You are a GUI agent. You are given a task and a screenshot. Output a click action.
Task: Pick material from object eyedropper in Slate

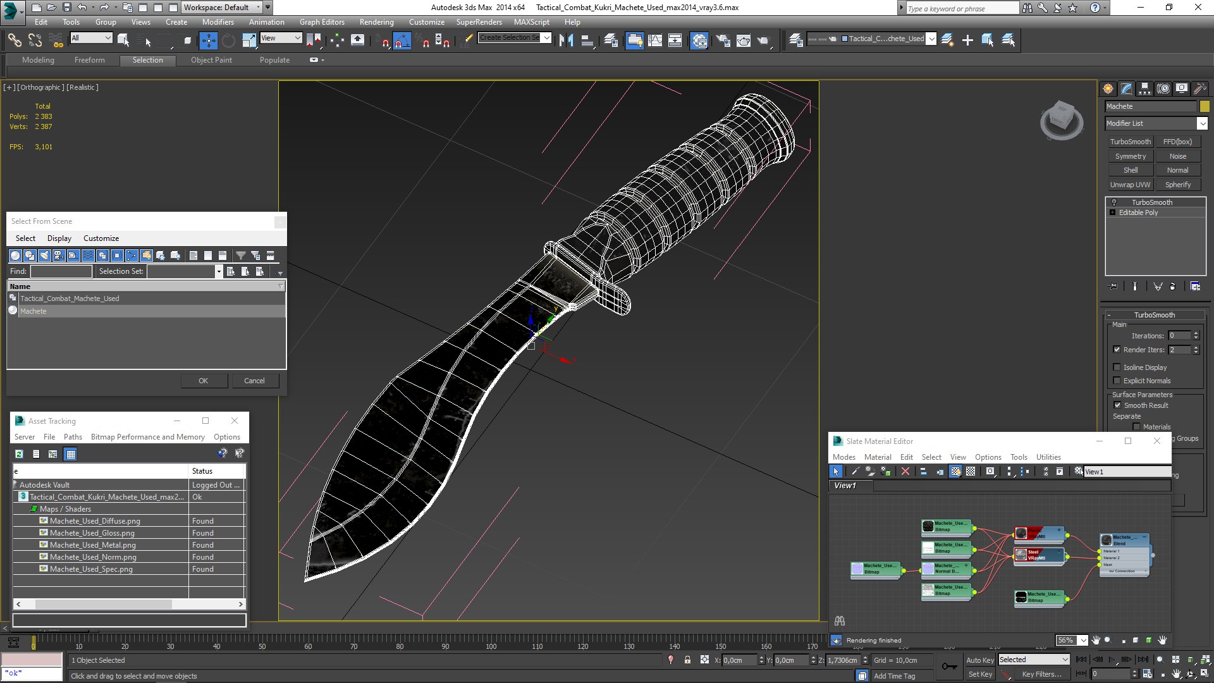(x=855, y=472)
